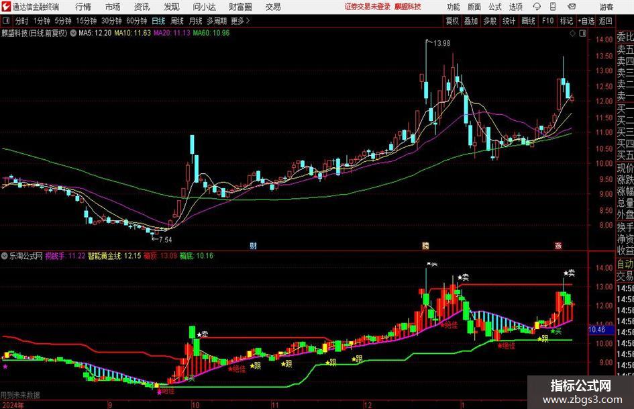Click the diamond icon at chart top-right

pos(572,34)
